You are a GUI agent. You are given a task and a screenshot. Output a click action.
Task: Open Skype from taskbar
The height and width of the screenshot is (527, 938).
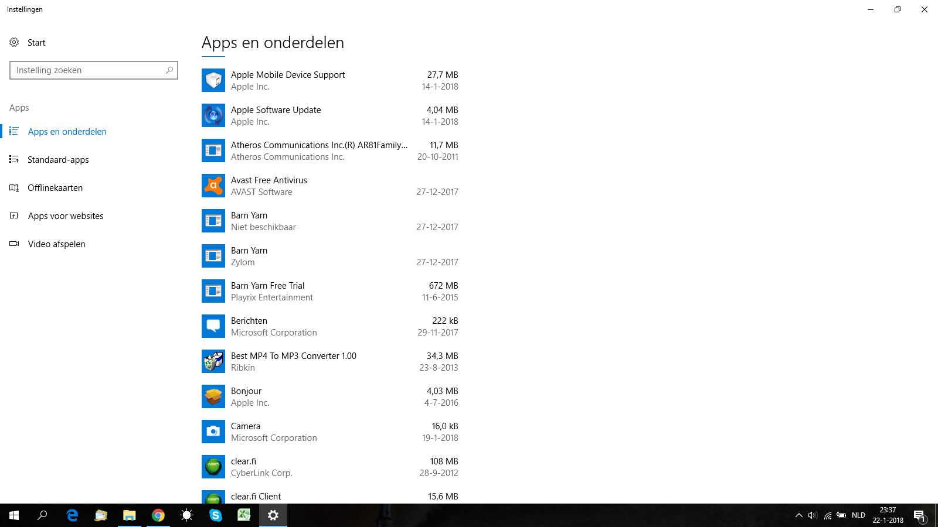[x=216, y=515]
